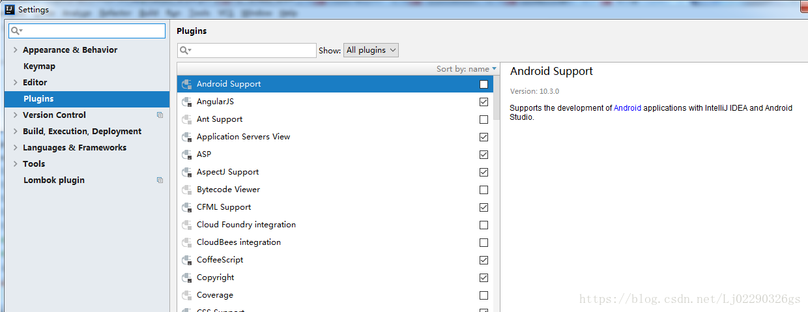This screenshot has width=808, height=312.
Task: Click the project-level icon beside Lombok plugin
Action: (x=160, y=180)
